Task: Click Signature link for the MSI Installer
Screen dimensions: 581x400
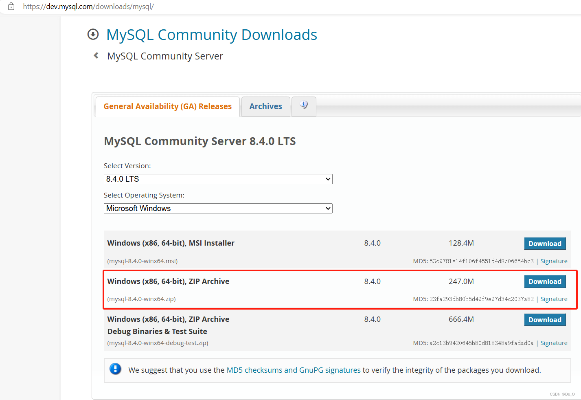Action: 554,261
